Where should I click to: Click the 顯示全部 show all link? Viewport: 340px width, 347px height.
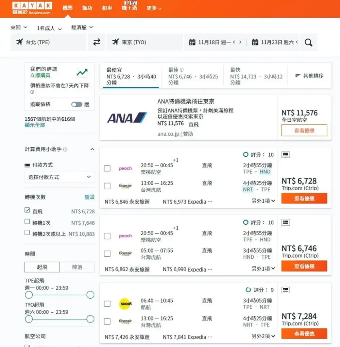pyautogui.click(x=35, y=125)
